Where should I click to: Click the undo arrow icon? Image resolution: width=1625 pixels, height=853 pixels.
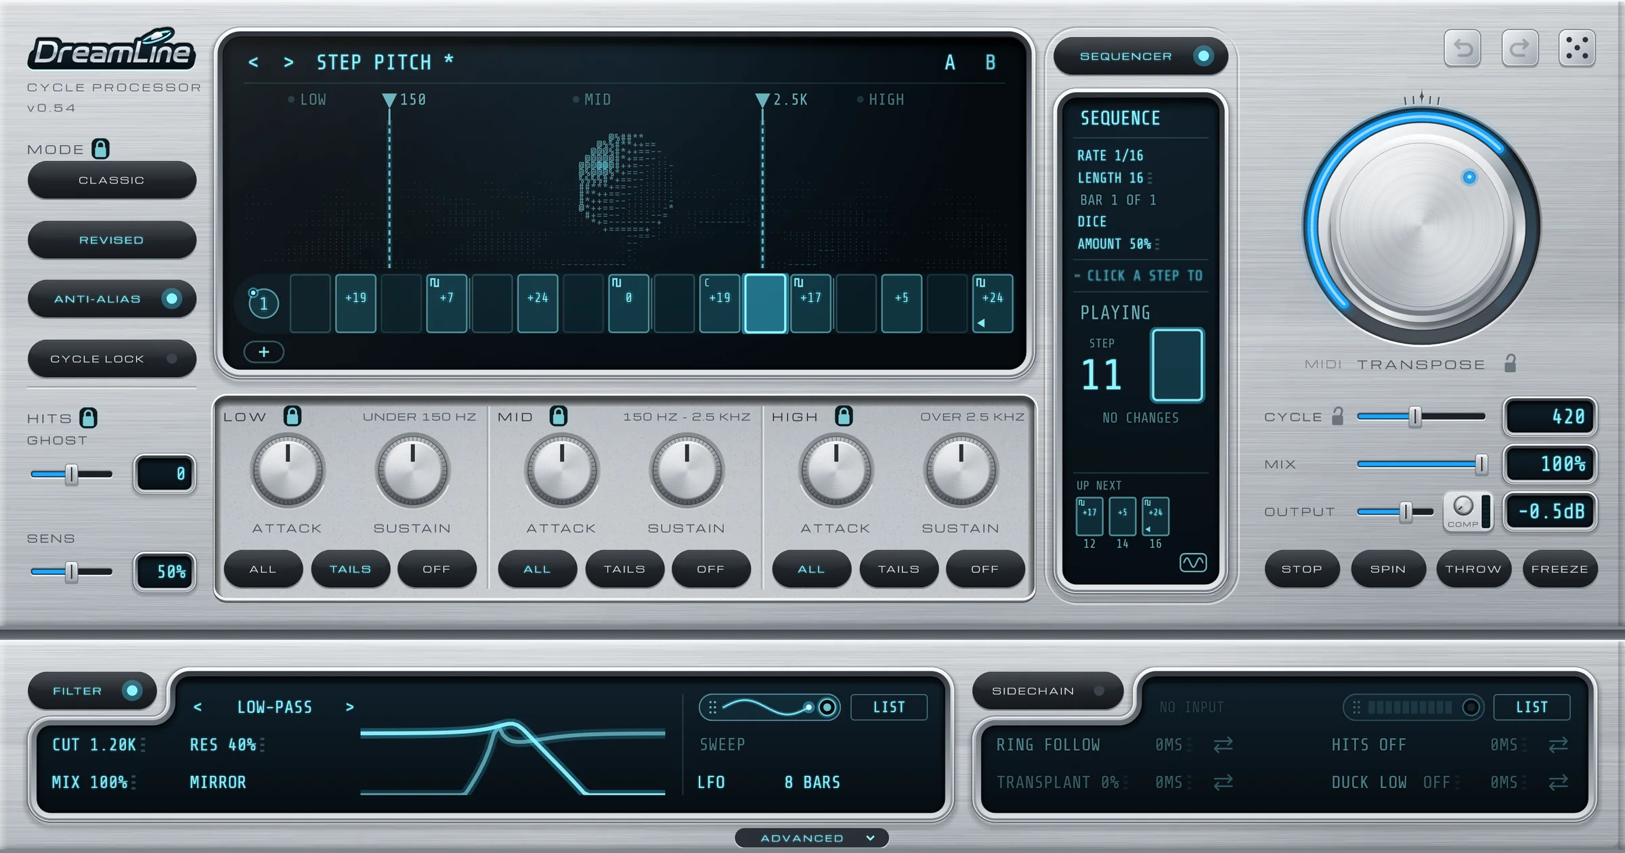[1462, 48]
